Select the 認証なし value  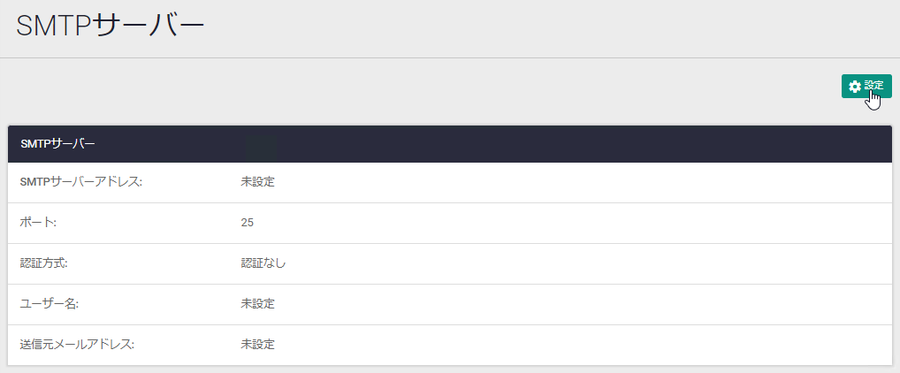click(263, 263)
